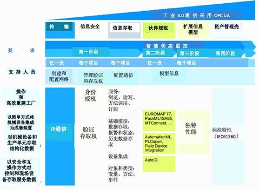Click the AutomationML PLCopen green box
The image size is (259, 190).
pyautogui.click(x=159, y=143)
